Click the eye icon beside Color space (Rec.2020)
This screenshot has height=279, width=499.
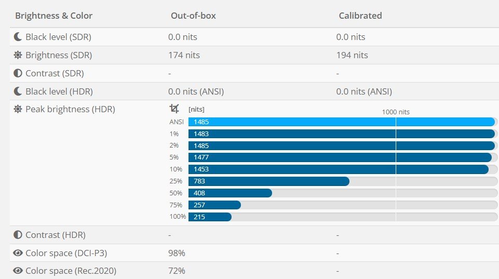coord(18,271)
